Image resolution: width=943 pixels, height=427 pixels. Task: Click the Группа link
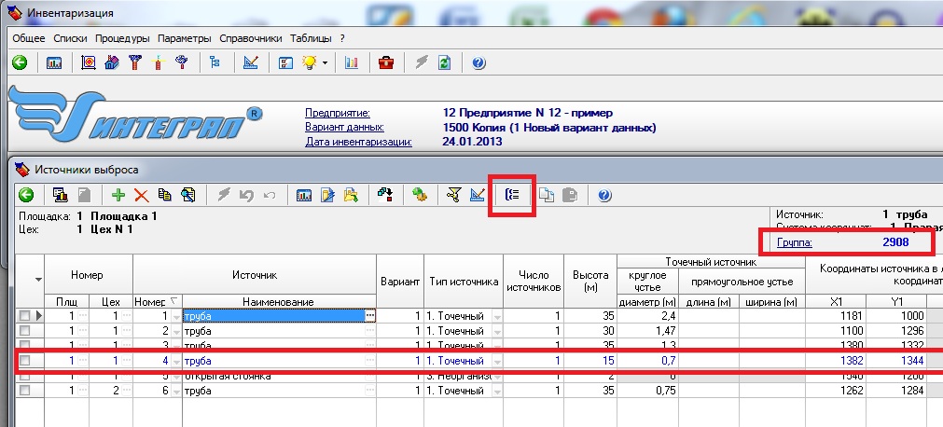(793, 242)
